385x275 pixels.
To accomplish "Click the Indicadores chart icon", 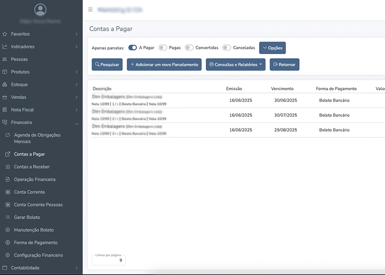I will coord(5,47).
